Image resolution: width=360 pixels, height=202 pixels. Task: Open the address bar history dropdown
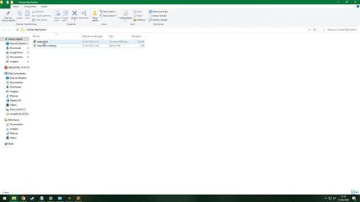pyautogui.click(x=309, y=30)
